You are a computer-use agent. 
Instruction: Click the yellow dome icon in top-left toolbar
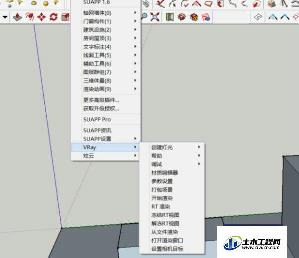(x=34, y=3)
